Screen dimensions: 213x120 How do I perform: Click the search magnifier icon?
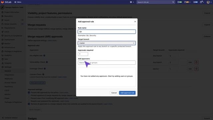point(173,2)
